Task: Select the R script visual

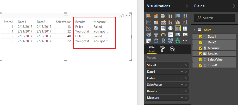Action: tap(163, 41)
